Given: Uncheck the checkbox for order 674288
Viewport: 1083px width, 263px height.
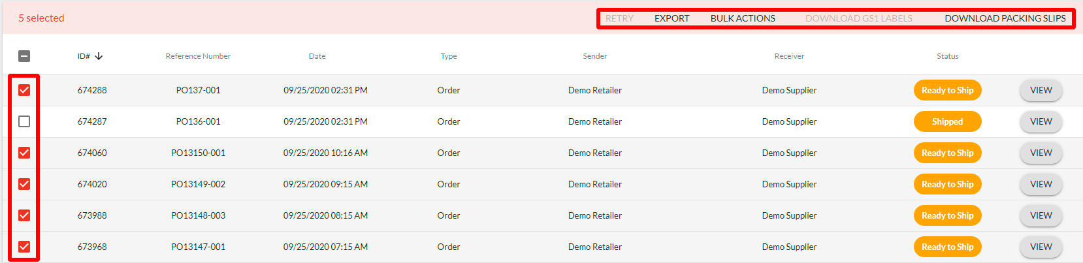Looking at the screenshot, I should [24, 90].
